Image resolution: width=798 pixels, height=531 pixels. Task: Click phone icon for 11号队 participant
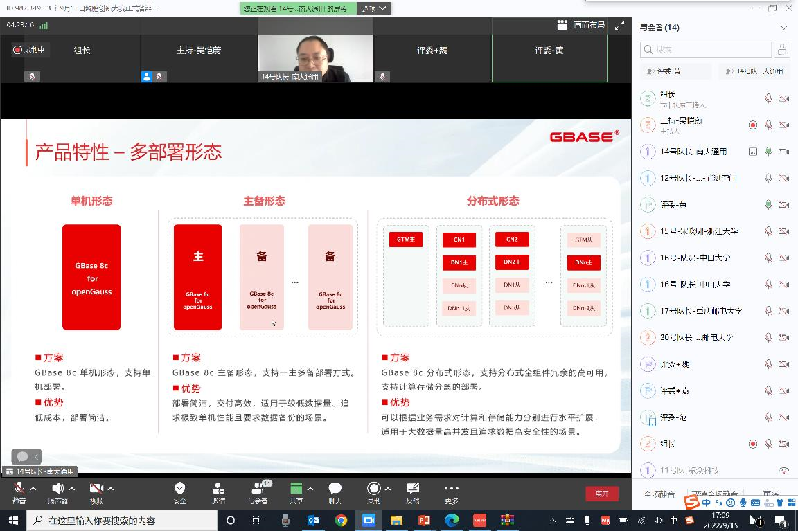[784, 471]
